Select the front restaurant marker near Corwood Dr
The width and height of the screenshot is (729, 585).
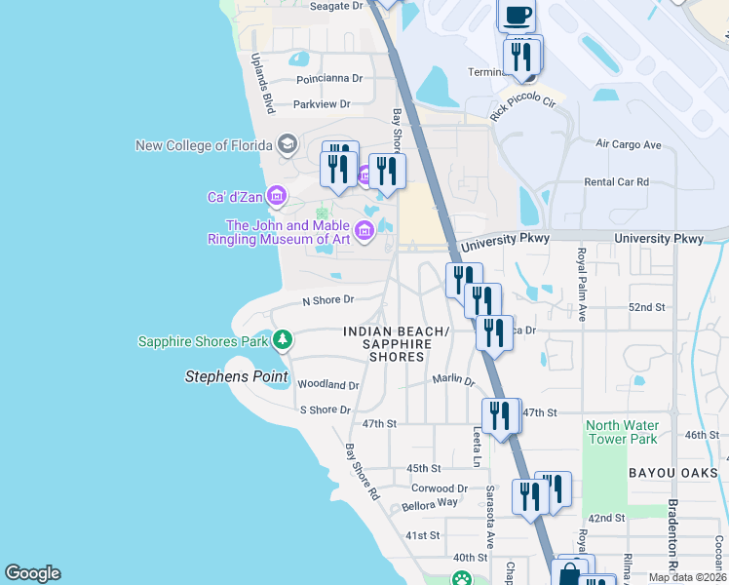coord(530,498)
